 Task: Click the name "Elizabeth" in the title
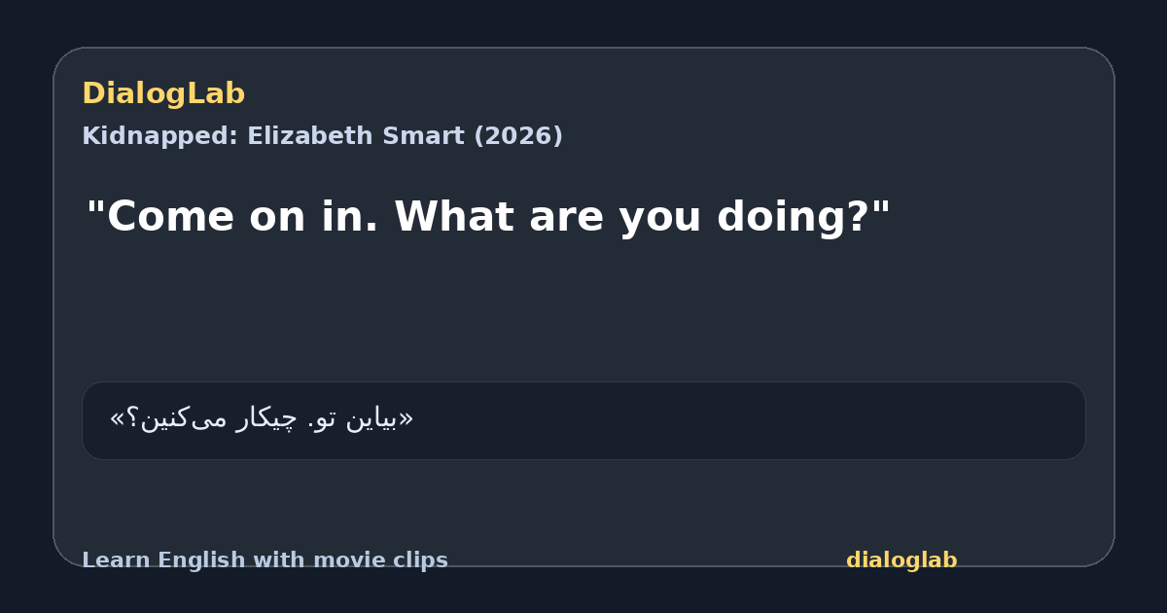[x=305, y=136]
